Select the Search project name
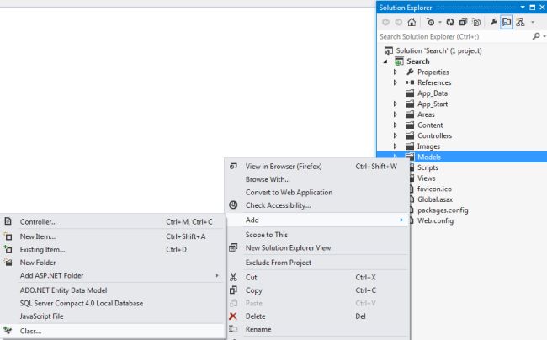547x340 pixels. [x=418, y=61]
